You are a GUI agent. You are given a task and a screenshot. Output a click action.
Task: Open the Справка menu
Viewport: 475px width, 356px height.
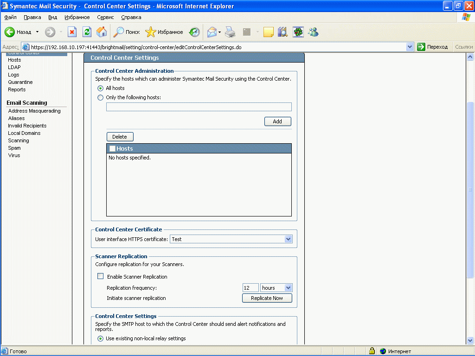coord(131,17)
